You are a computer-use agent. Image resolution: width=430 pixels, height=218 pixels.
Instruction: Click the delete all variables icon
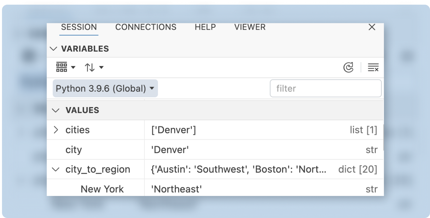(373, 68)
